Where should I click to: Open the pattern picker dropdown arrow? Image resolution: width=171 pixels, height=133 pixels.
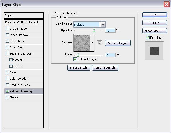point(92,43)
